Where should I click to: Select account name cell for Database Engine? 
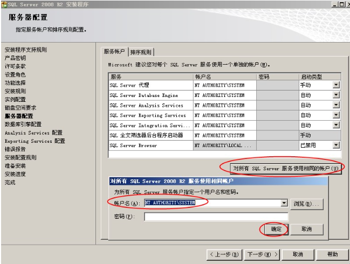224,95
